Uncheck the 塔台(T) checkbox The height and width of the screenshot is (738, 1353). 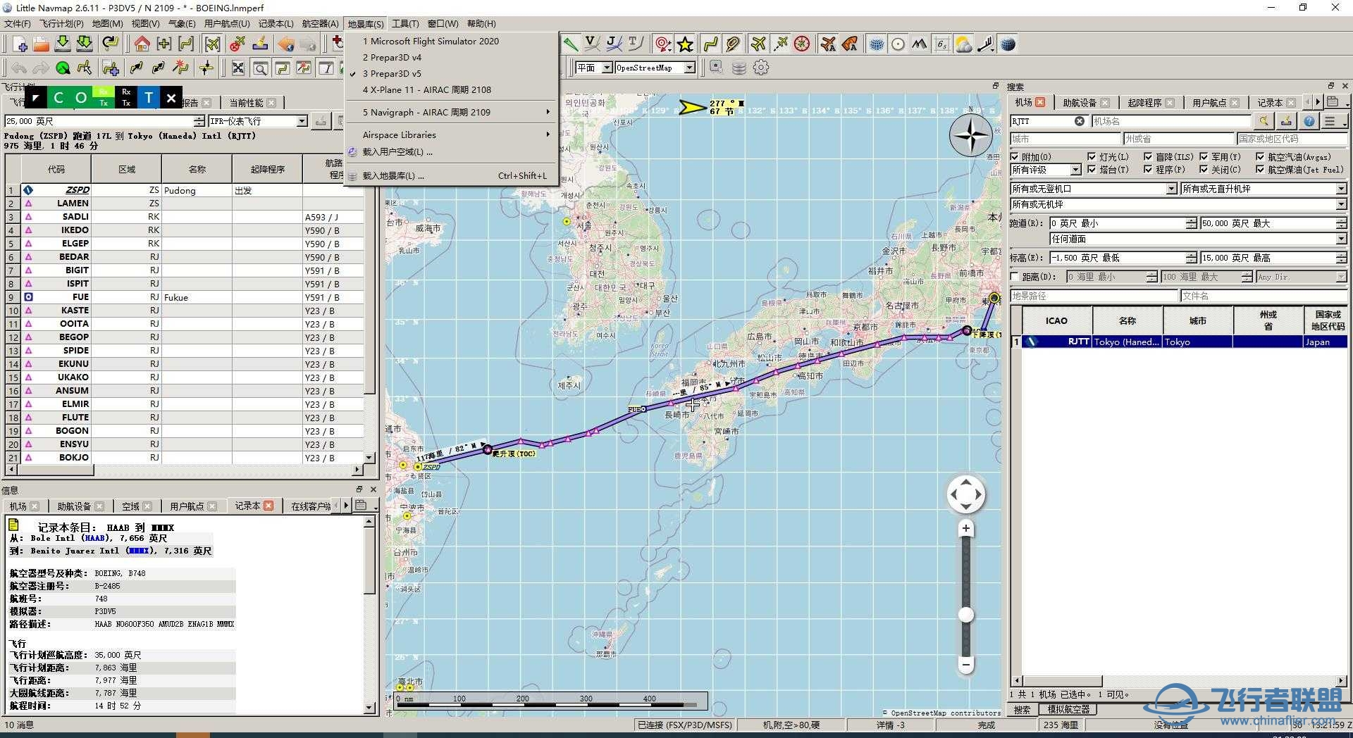[x=1092, y=169]
